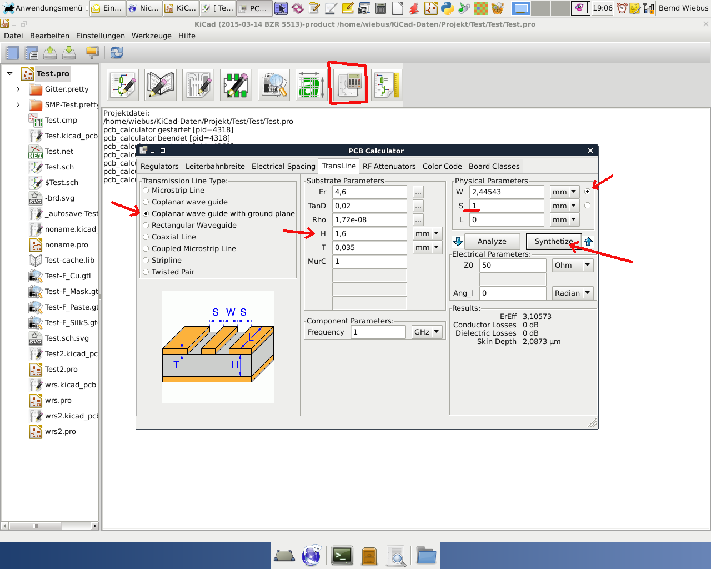Open the L unit dropdown
711x569 pixels.
pos(564,219)
